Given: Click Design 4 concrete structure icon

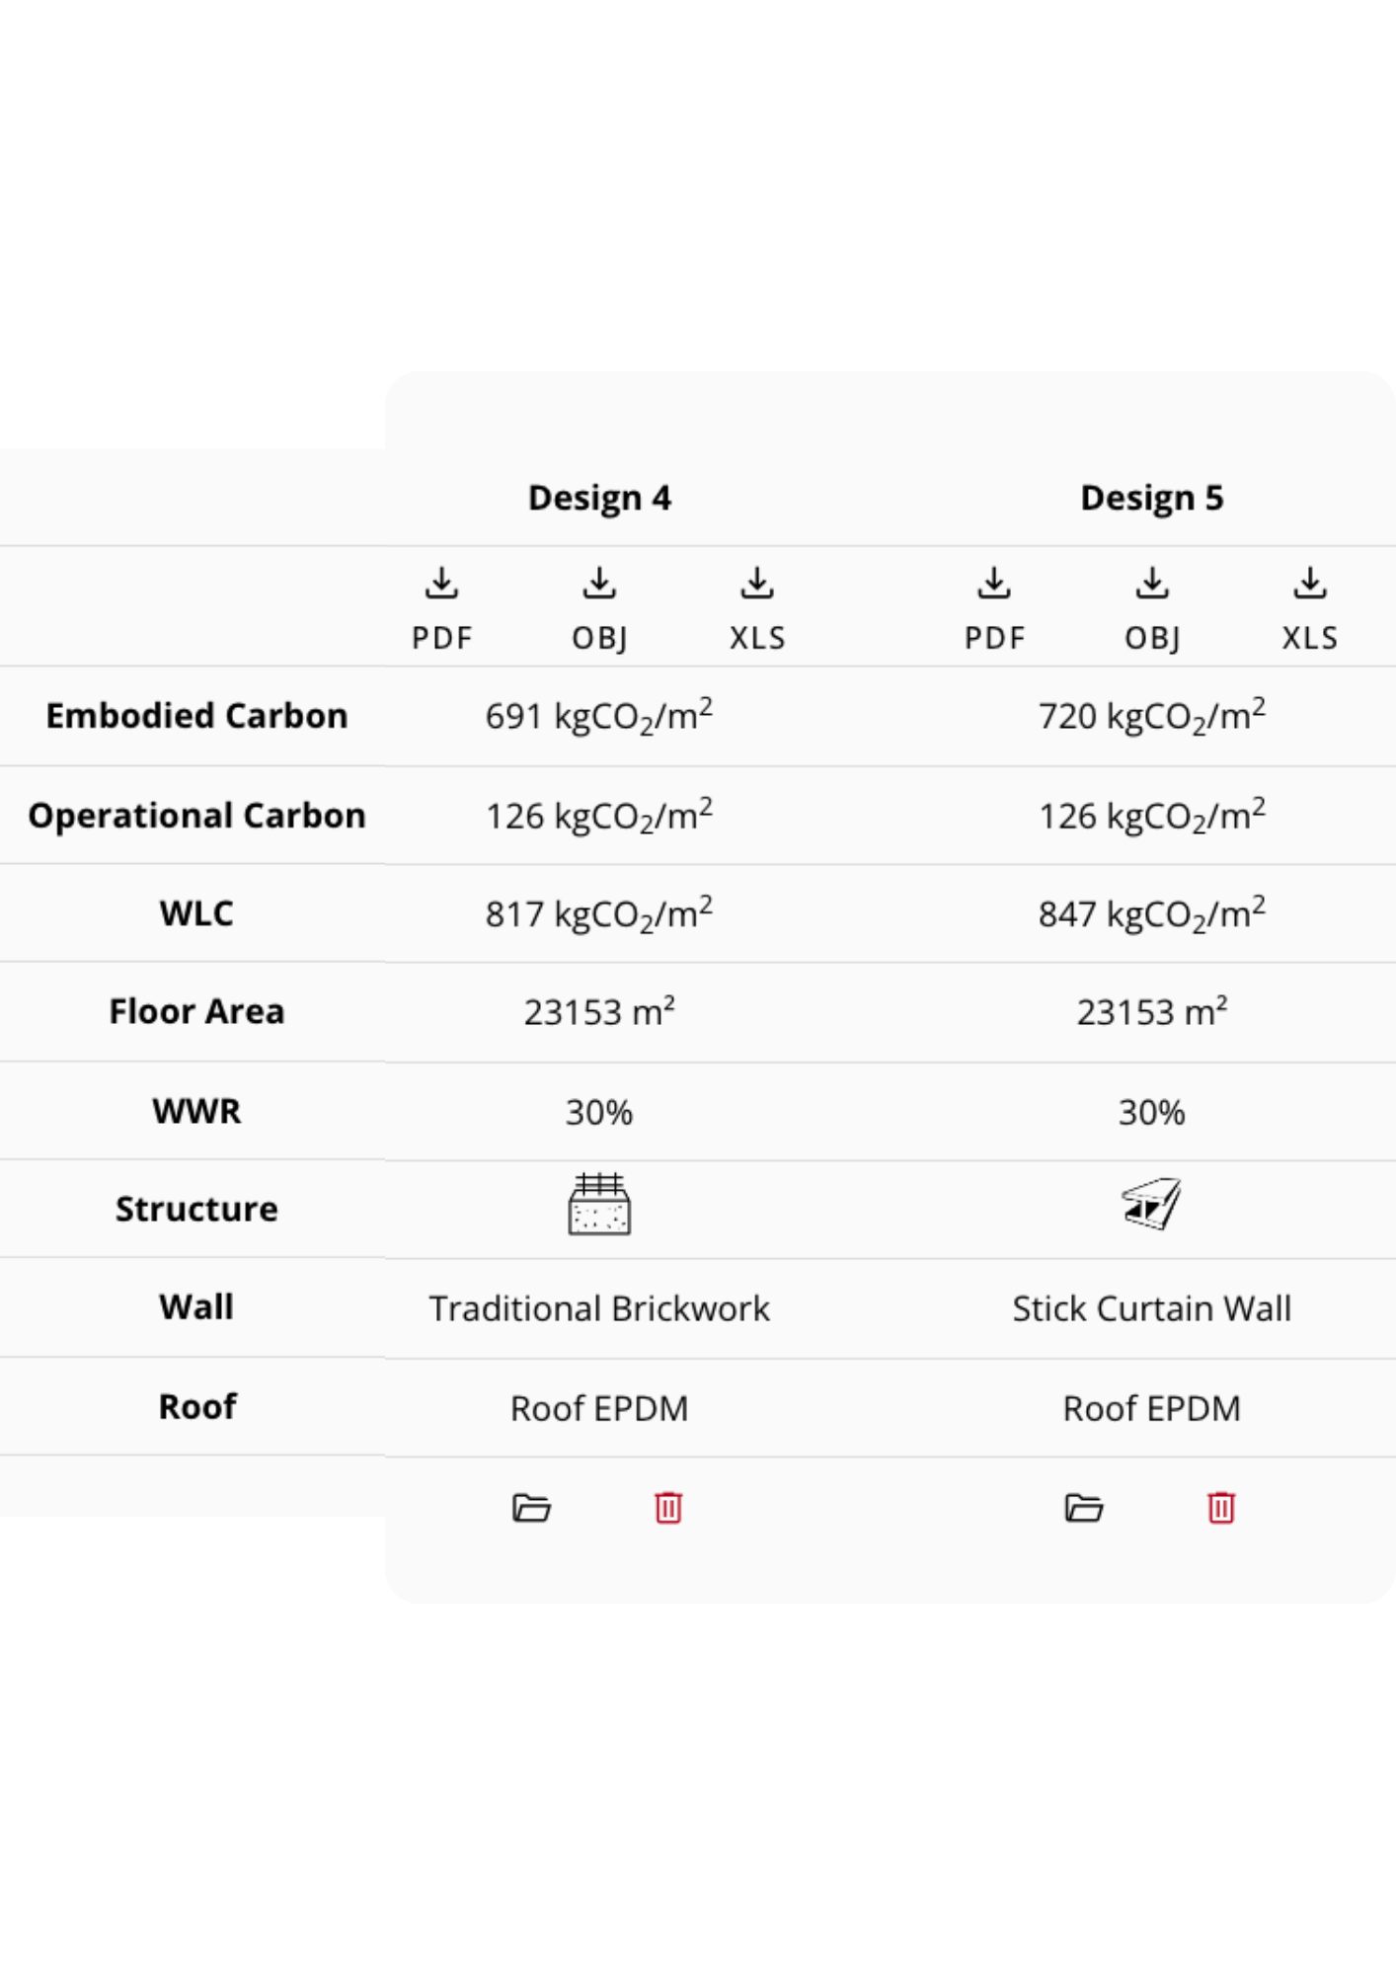Looking at the screenshot, I should [599, 1205].
